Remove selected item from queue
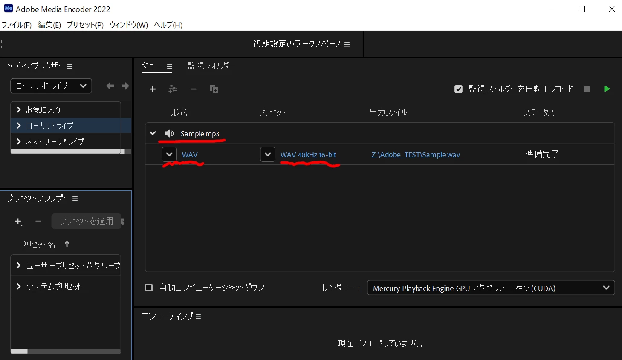 coord(194,89)
